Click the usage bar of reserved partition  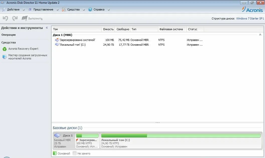pyautogui.click(x=87, y=136)
